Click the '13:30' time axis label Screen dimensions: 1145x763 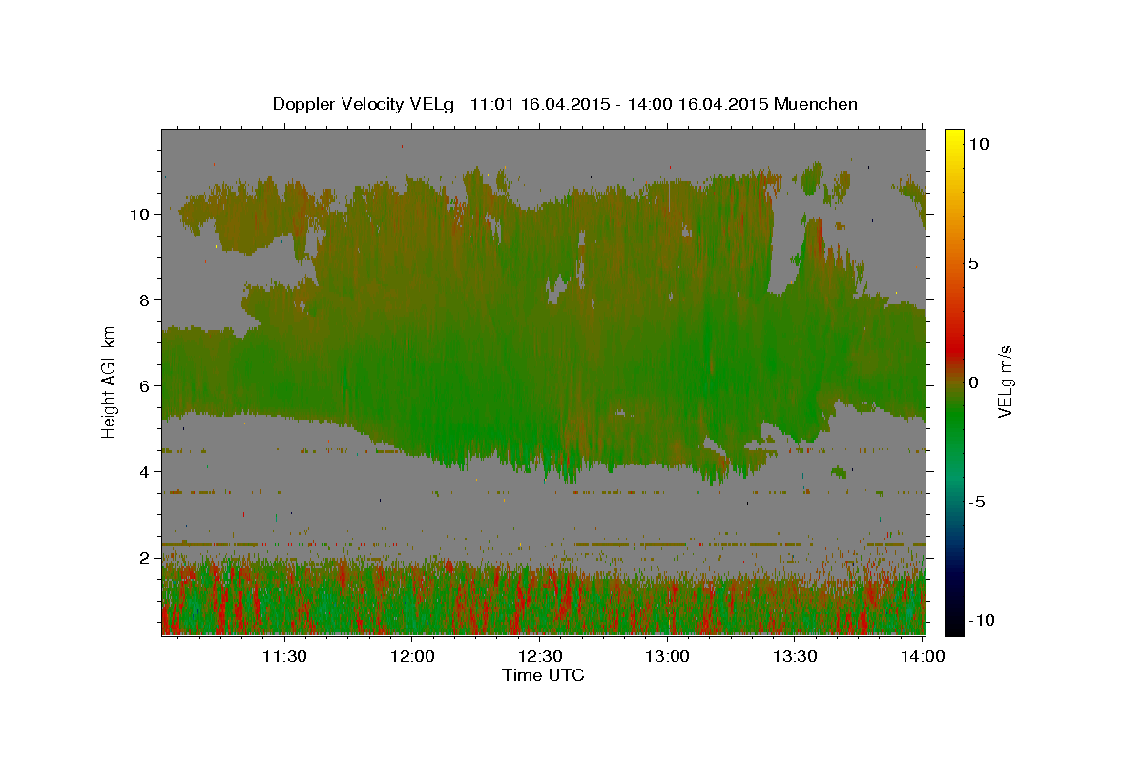[x=795, y=656]
